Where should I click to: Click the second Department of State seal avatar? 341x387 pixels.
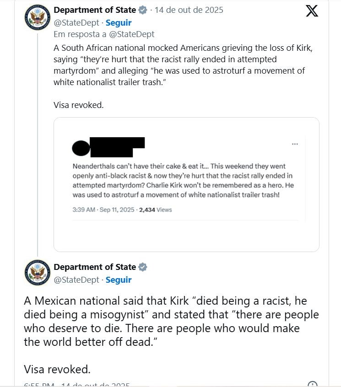tap(38, 274)
